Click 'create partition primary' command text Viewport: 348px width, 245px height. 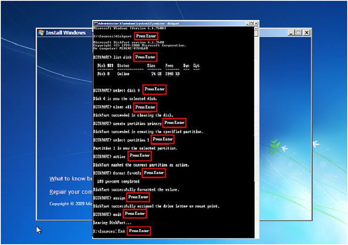tap(137, 123)
